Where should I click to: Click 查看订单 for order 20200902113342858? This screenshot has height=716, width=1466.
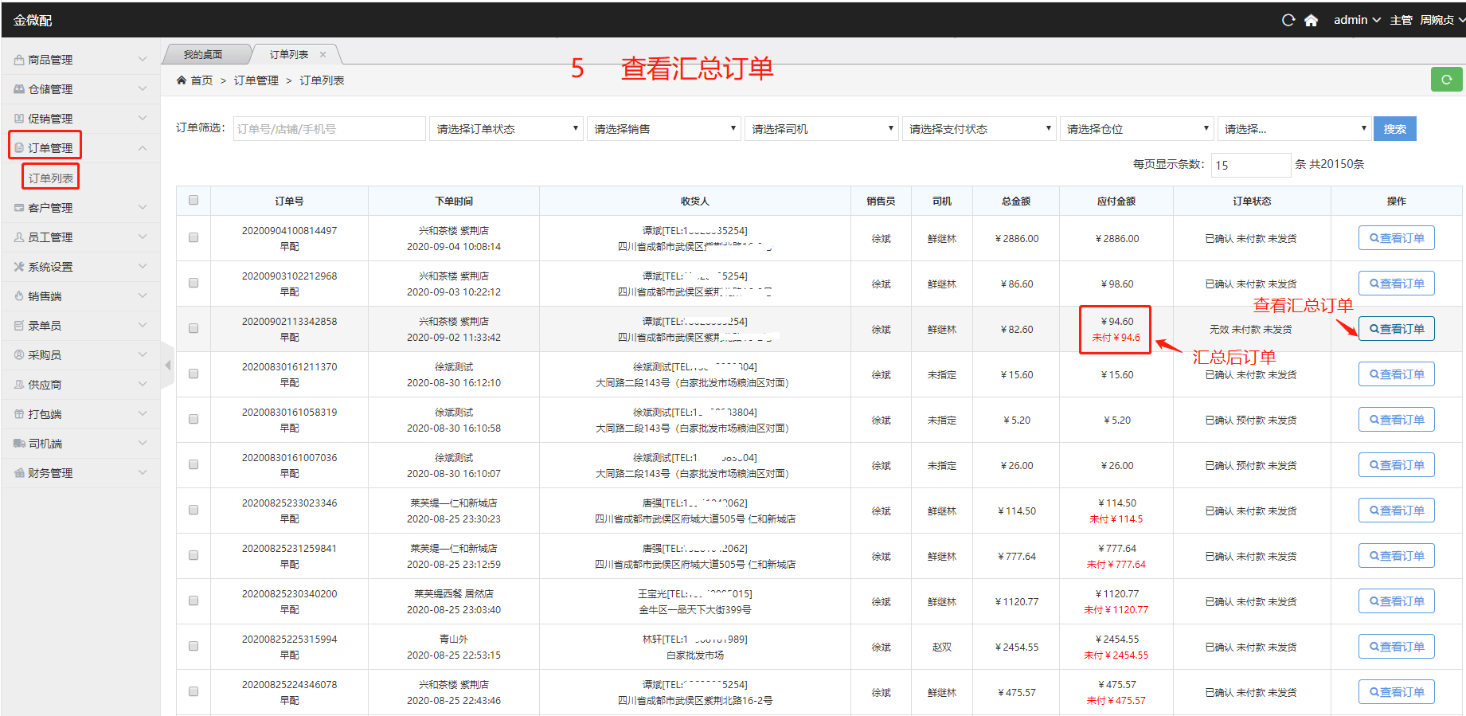(1396, 329)
